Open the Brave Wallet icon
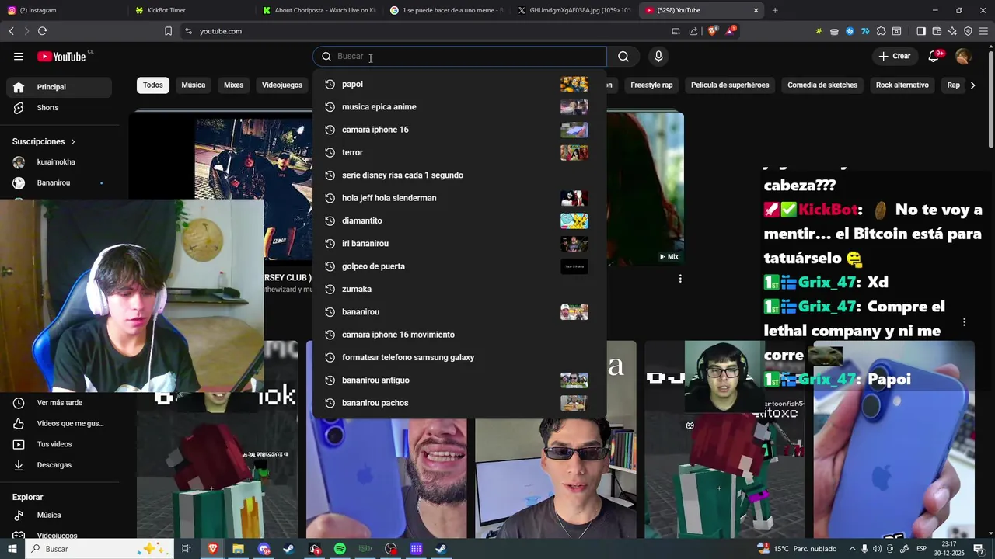The height and width of the screenshot is (559, 995). click(937, 31)
